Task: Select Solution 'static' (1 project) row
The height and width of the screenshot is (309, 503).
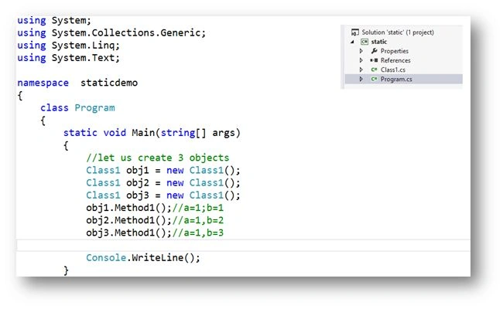Action: pyautogui.click(x=398, y=32)
